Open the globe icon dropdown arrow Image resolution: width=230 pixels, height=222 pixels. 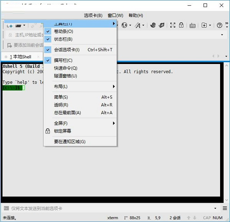pyautogui.click(x=130, y=25)
